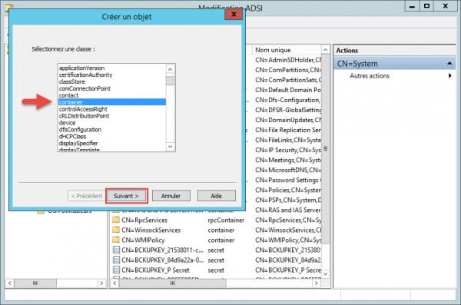The image size is (461, 305).
Task: Click CN=Dfs-Configuration unique name
Action: click(288, 100)
